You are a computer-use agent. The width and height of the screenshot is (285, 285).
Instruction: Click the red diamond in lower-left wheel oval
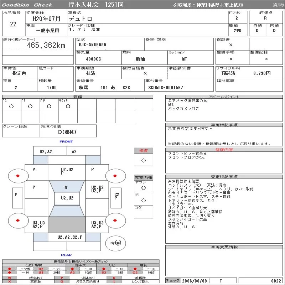pyautogui.click(x=18, y=221)
